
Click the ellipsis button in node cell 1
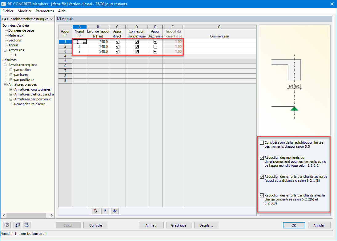[x=84, y=42]
